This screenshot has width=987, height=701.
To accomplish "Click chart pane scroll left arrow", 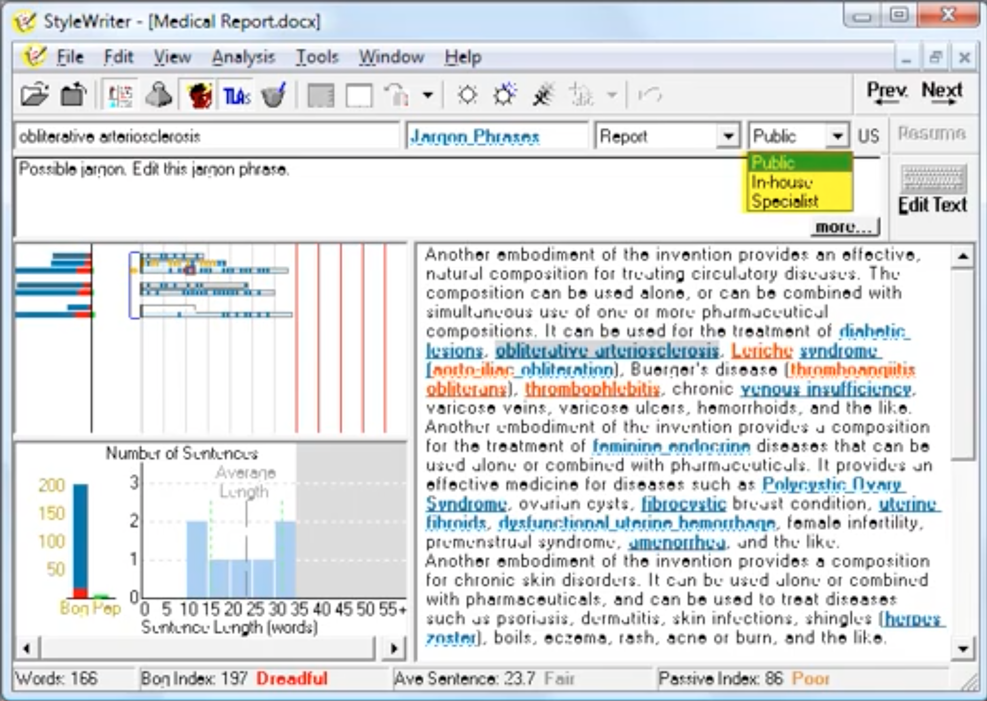I will (x=27, y=648).
